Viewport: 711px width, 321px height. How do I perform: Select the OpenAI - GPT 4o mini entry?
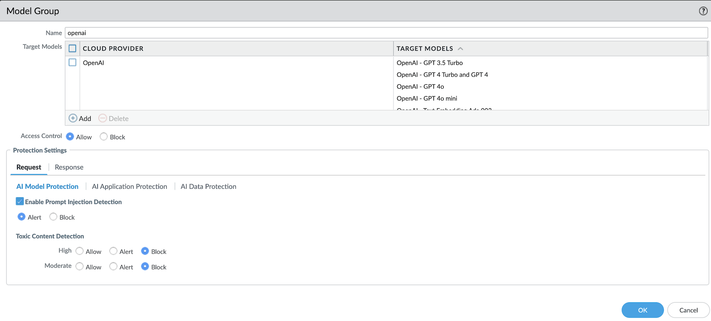[x=427, y=98]
